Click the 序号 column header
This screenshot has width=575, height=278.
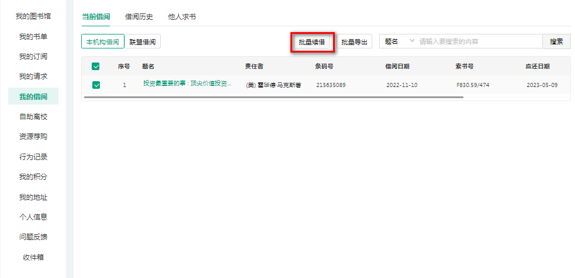(x=124, y=67)
